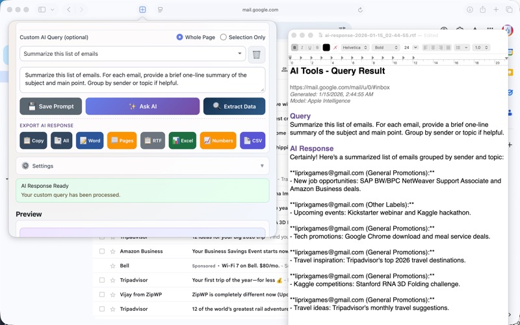Open a new Safari tab with plus icon

496,10
